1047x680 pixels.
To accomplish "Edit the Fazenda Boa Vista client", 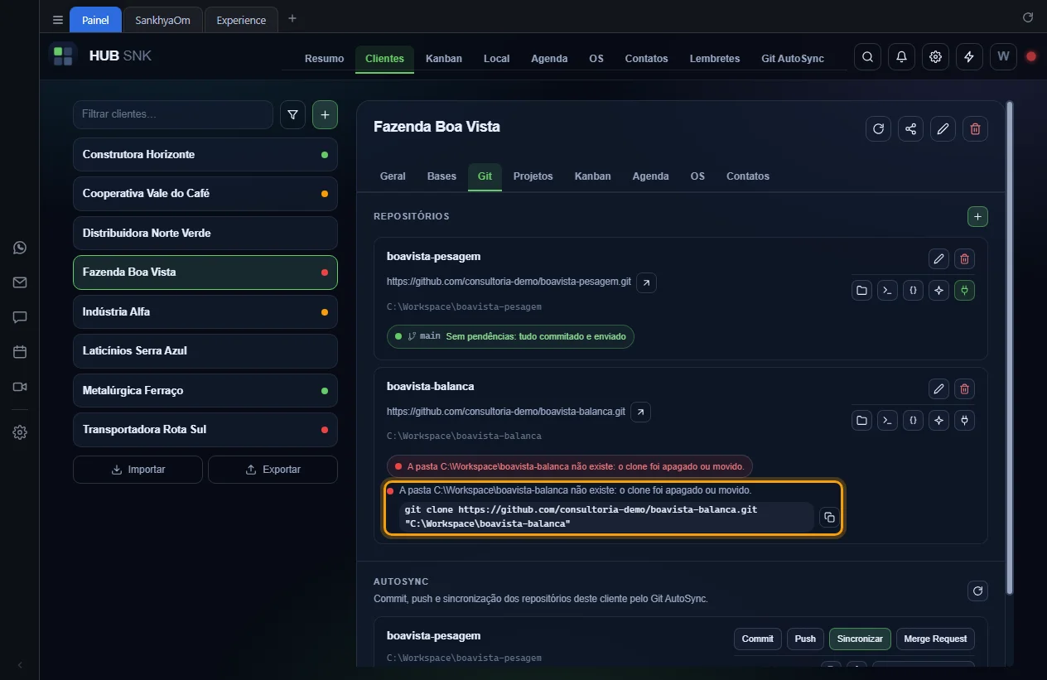I will tap(943, 129).
